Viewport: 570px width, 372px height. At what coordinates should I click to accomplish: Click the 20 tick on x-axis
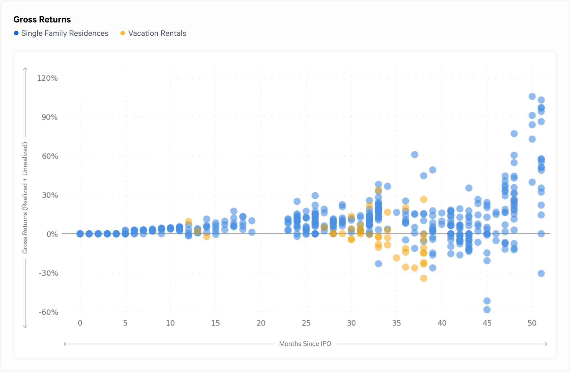coord(261,323)
